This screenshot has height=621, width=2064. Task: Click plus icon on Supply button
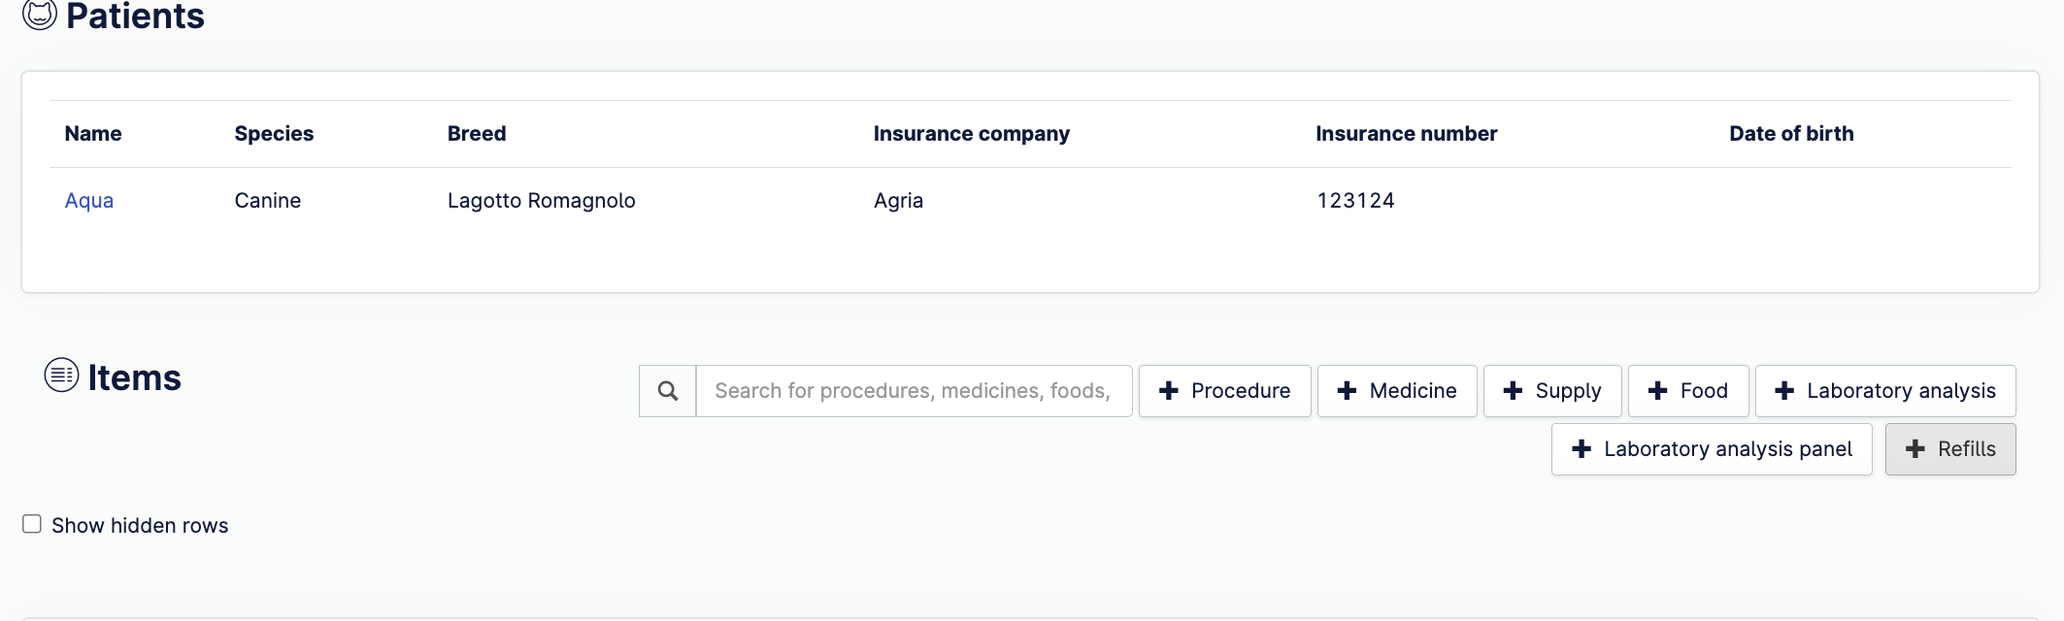tap(1513, 391)
